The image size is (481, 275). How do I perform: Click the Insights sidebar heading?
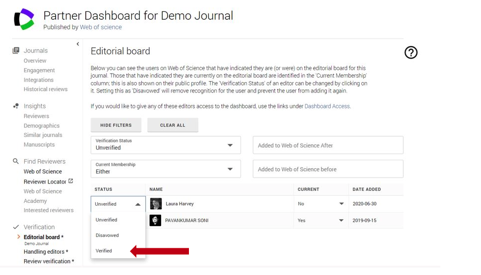point(35,106)
